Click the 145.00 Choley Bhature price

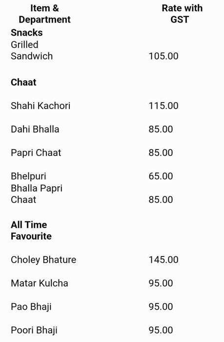tap(163, 260)
